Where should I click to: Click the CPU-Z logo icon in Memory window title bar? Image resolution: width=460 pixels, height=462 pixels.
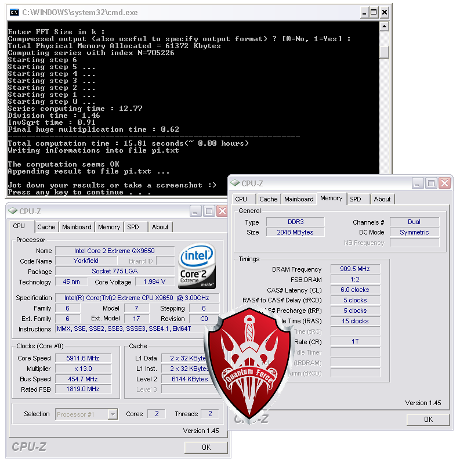pyautogui.click(x=235, y=183)
